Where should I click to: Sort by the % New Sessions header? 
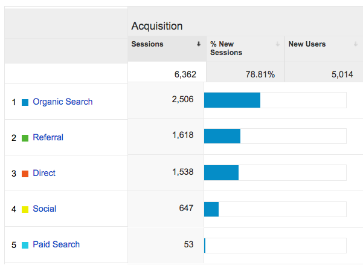226,48
